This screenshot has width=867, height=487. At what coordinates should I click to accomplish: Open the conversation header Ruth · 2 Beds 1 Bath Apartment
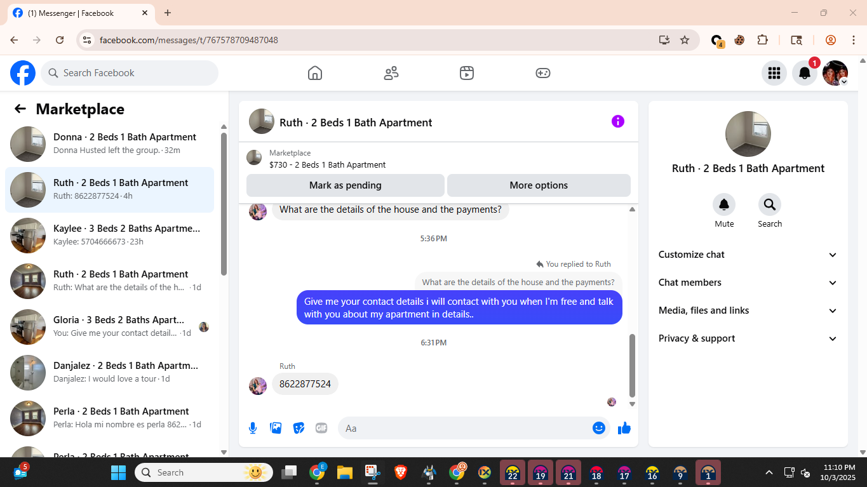click(x=356, y=123)
